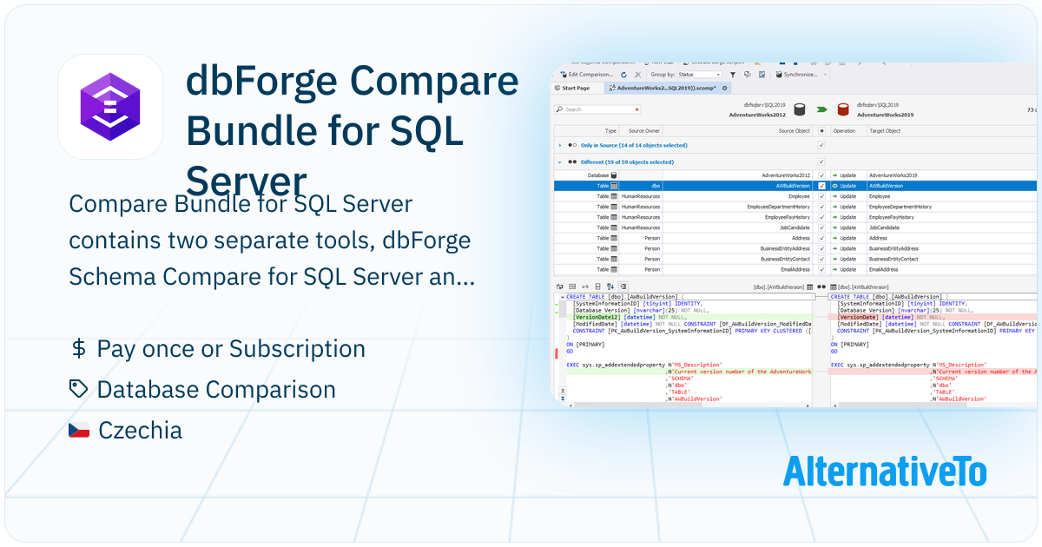Image resolution: width=1042 pixels, height=547 pixels.
Task: Click the a-b icon in diff toolbar
Action: point(585,287)
